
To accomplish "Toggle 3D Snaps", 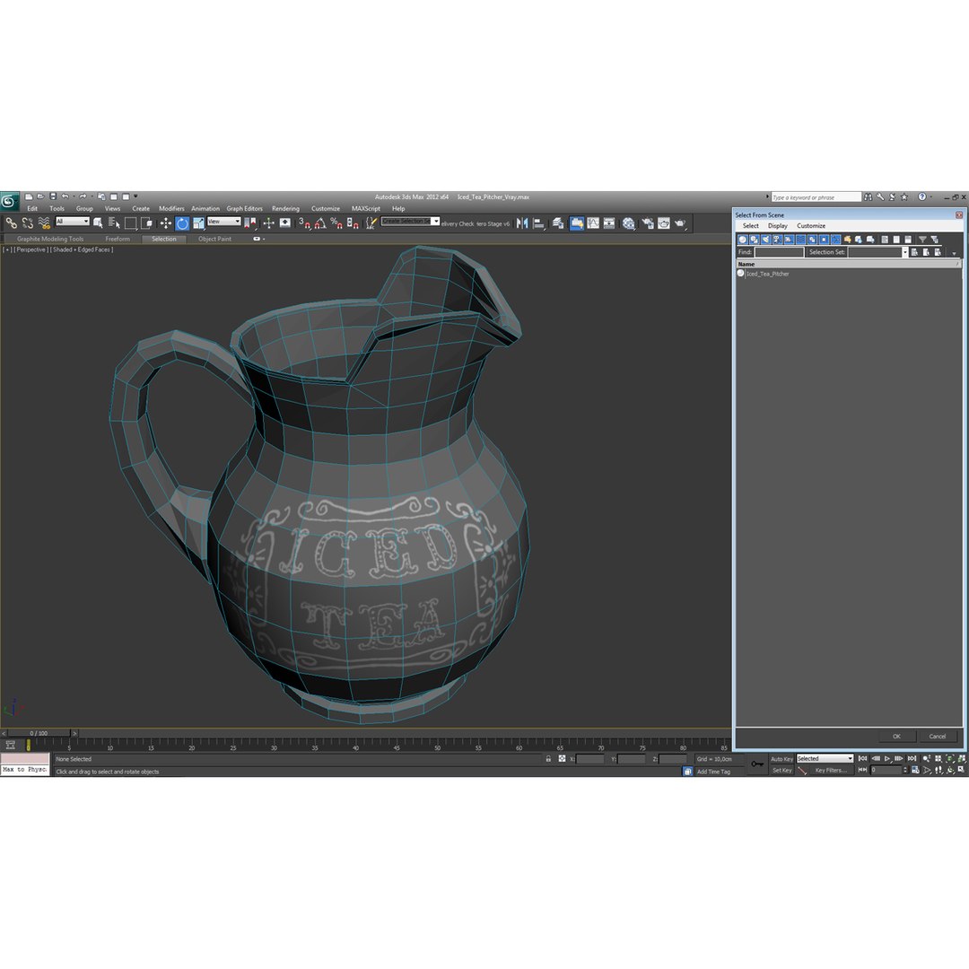I will pyautogui.click(x=305, y=223).
